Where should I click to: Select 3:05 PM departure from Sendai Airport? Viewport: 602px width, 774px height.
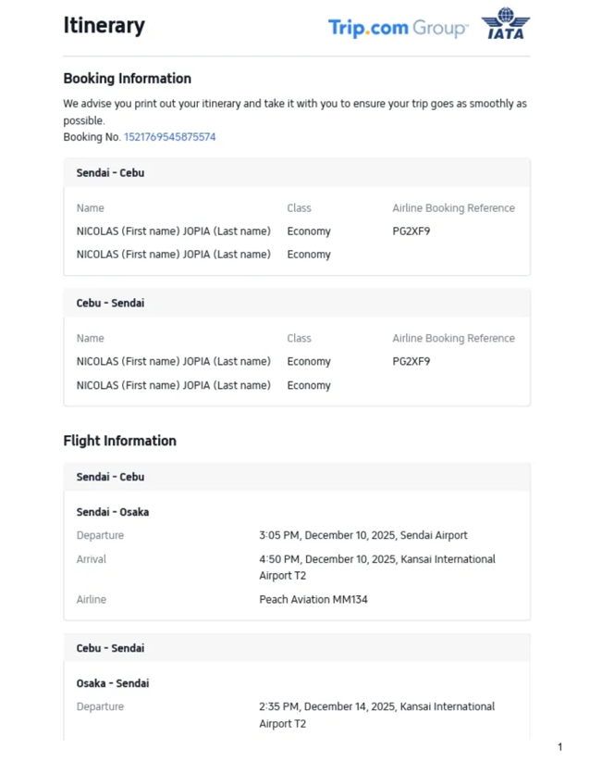(x=362, y=535)
